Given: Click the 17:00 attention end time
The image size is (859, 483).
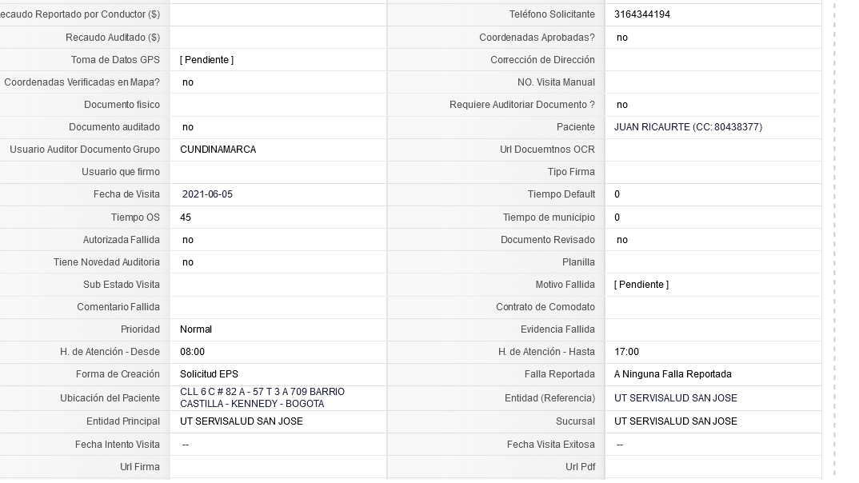Looking at the screenshot, I should click(x=626, y=352).
